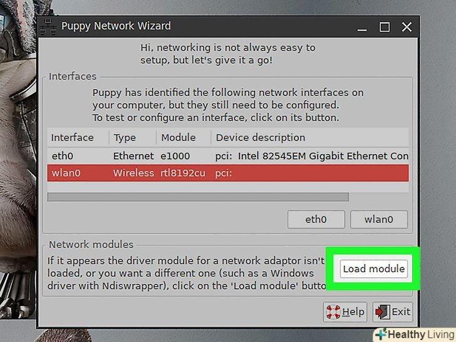
Task: Sort by the Type column header
Action: (133, 138)
